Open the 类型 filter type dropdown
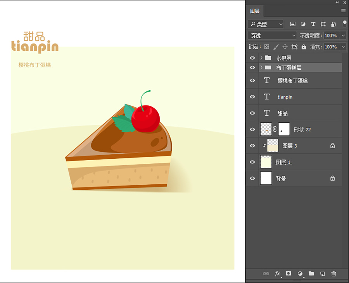 266,24
